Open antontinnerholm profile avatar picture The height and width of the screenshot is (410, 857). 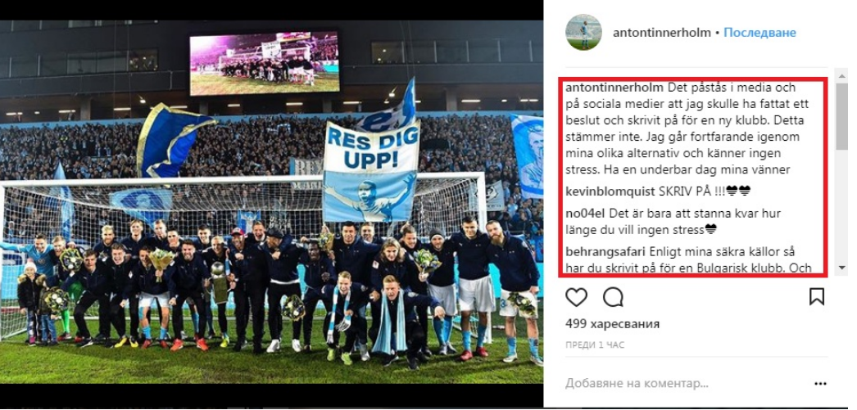pos(583,32)
